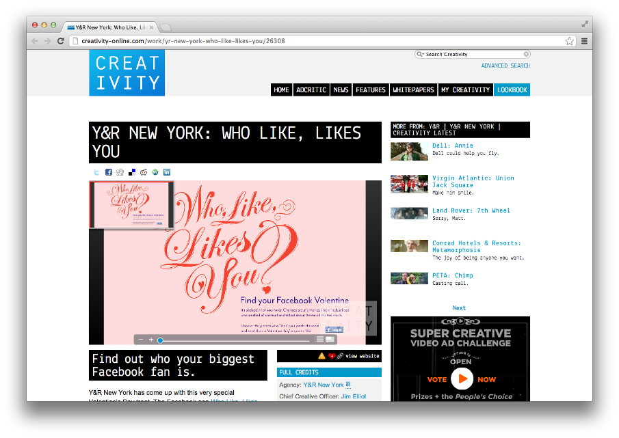
Task: Click the red heart favorite icon
Action: 332,356
